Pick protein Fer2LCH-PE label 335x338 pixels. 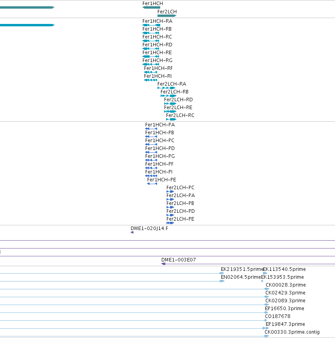[180, 219]
